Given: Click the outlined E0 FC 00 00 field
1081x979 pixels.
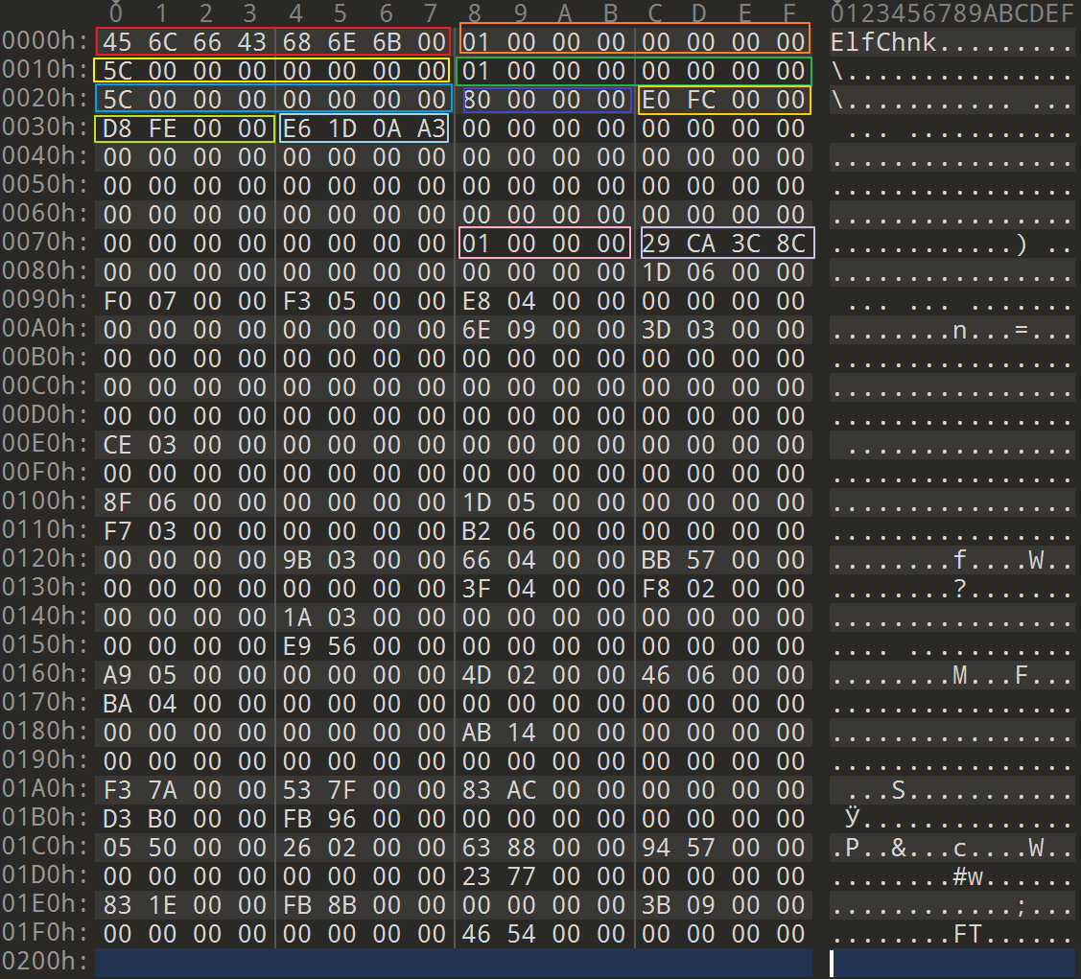Looking at the screenshot, I should click(723, 100).
